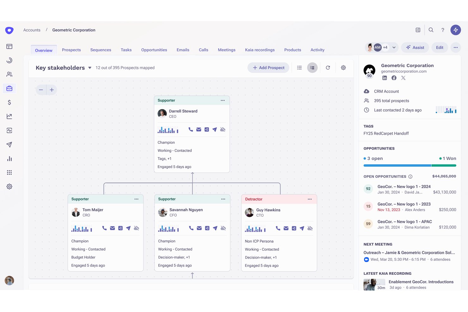This screenshot has width=468, height=312.
Task: Switch stakeholders to list view
Action: [299, 68]
